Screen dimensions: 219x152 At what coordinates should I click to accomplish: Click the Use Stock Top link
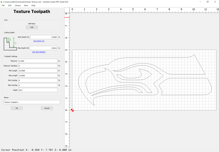39,41
